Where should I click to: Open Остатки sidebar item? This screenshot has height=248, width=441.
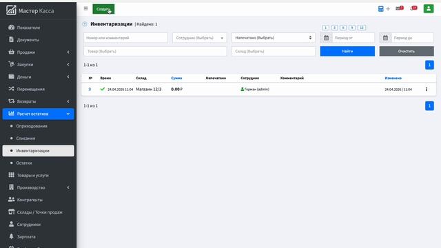[x=24, y=163]
